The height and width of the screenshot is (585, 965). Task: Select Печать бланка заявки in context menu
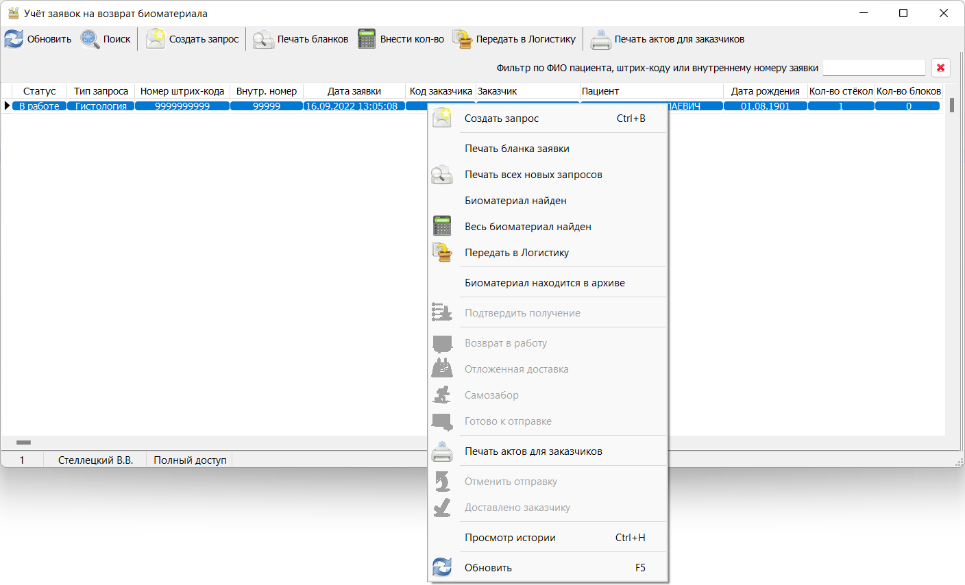click(517, 149)
